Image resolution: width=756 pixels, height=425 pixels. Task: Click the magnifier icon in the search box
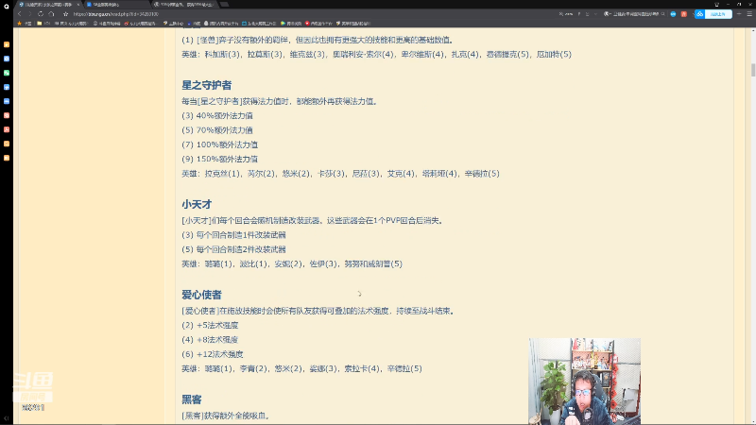662,14
